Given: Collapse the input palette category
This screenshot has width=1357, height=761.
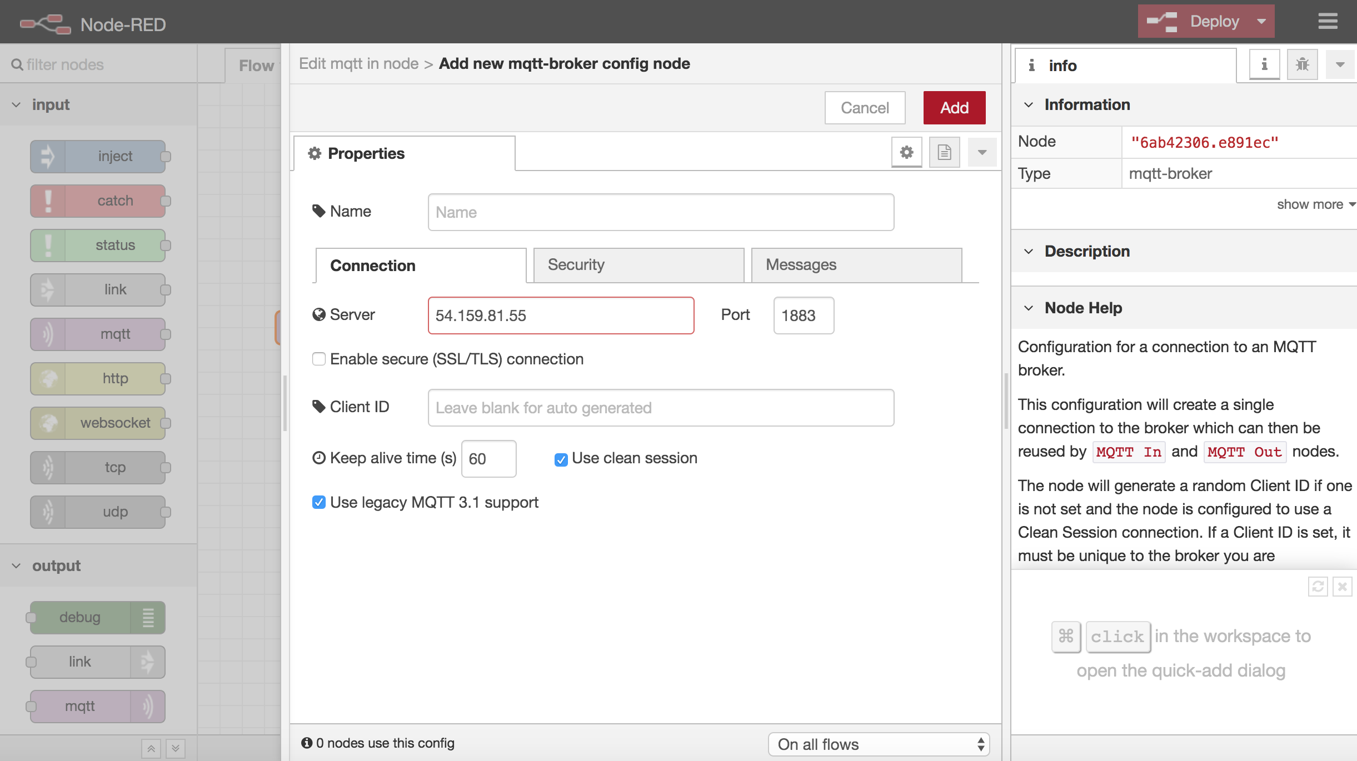Looking at the screenshot, I should 17,104.
